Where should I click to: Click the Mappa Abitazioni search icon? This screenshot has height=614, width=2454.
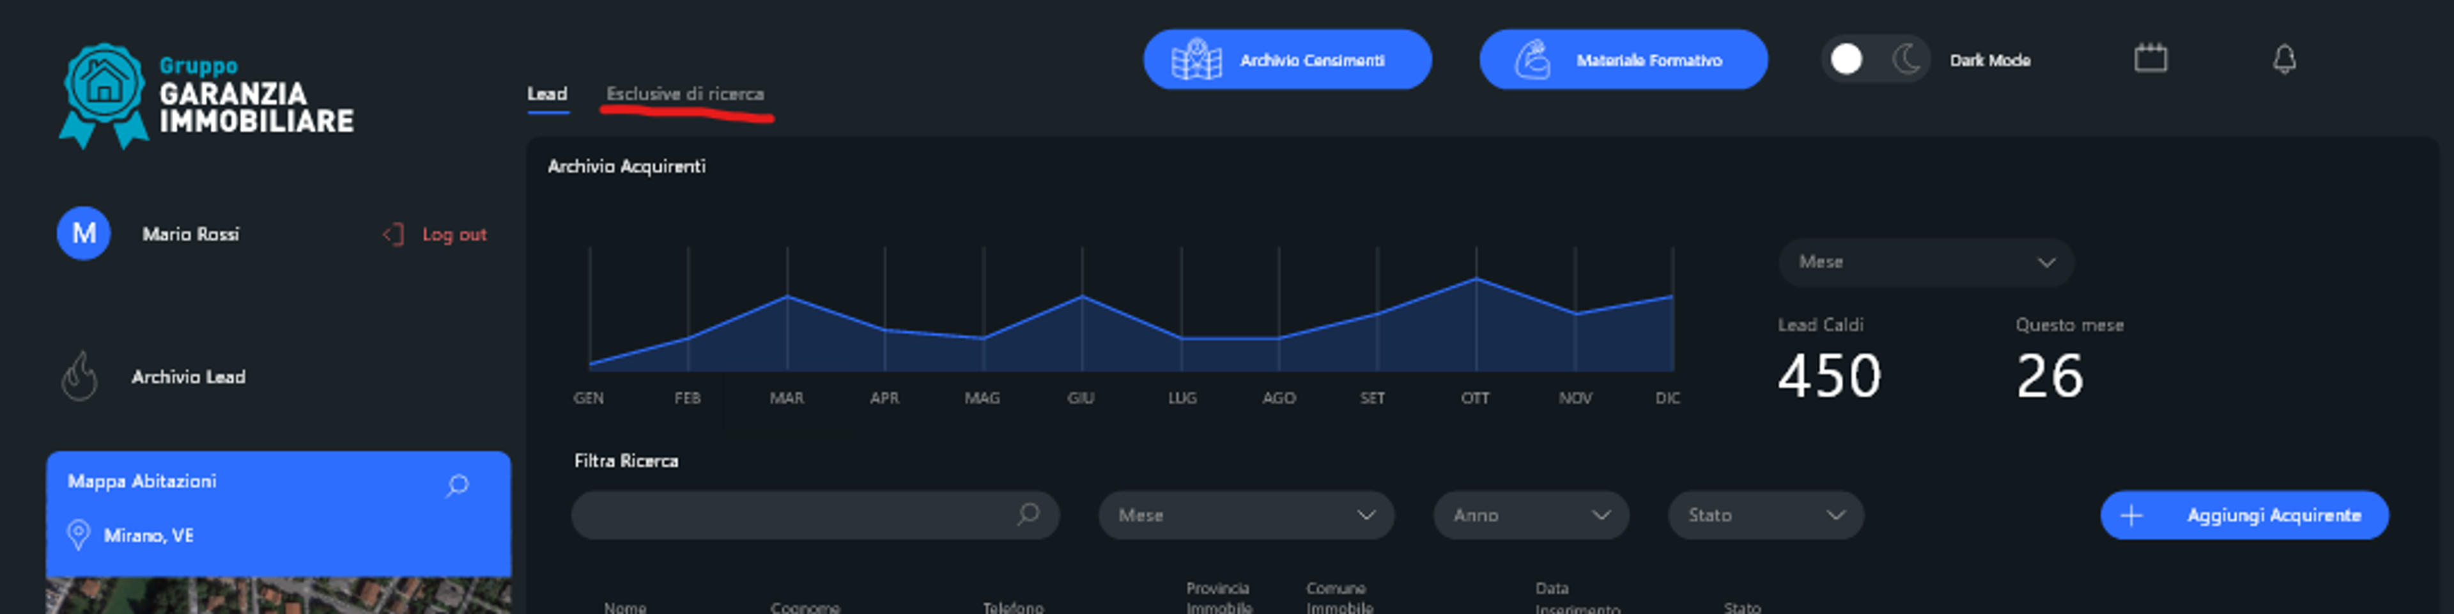(x=458, y=486)
